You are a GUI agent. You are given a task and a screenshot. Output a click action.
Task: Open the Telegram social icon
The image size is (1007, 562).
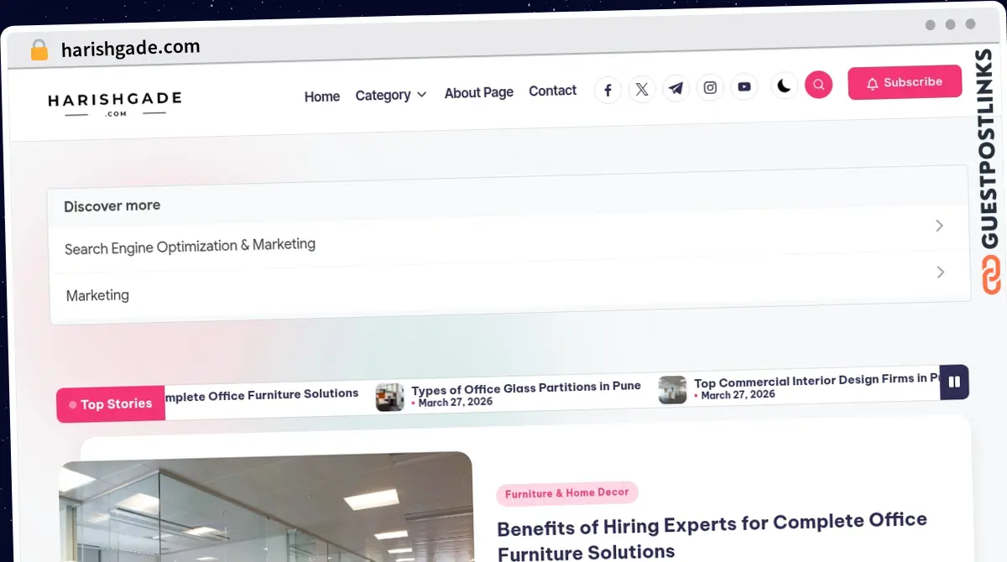click(x=676, y=88)
